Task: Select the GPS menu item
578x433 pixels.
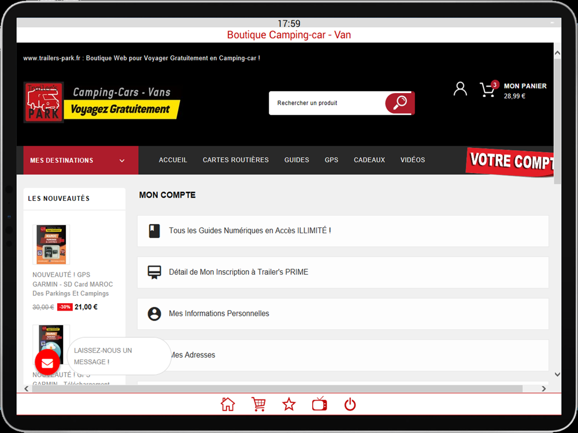Action: point(331,160)
